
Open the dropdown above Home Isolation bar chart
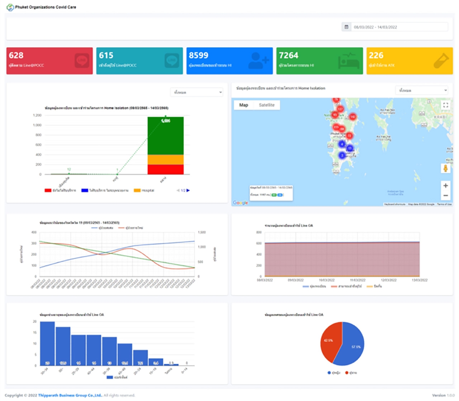[197, 92]
